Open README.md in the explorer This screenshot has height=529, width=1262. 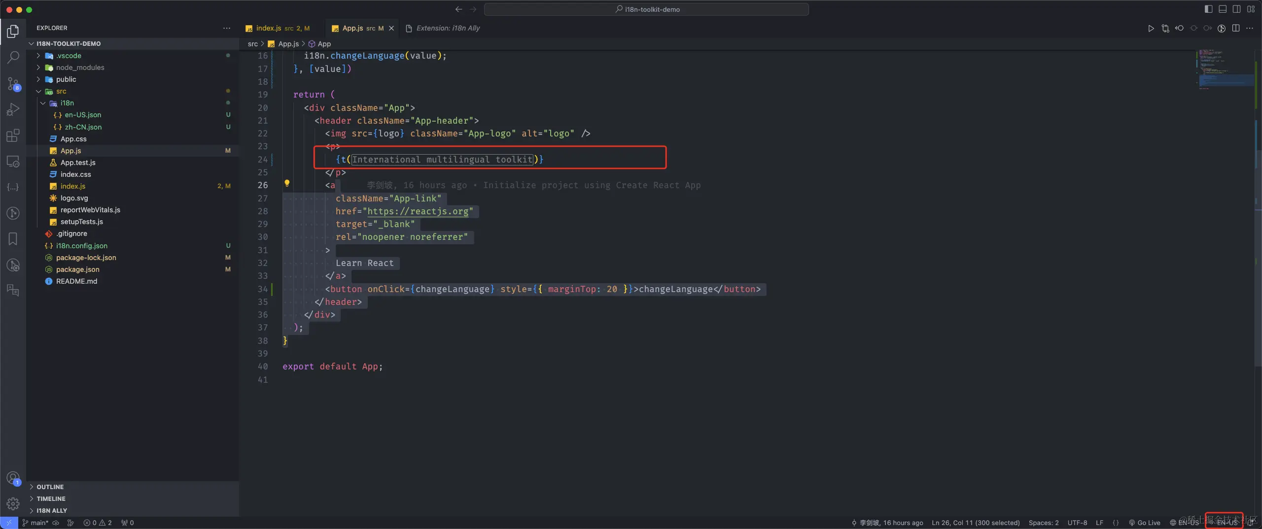133,281
